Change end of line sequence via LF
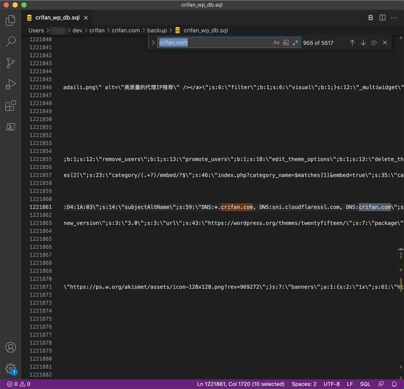The height and width of the screenshot is (389, 404). (x=350, y=384)
